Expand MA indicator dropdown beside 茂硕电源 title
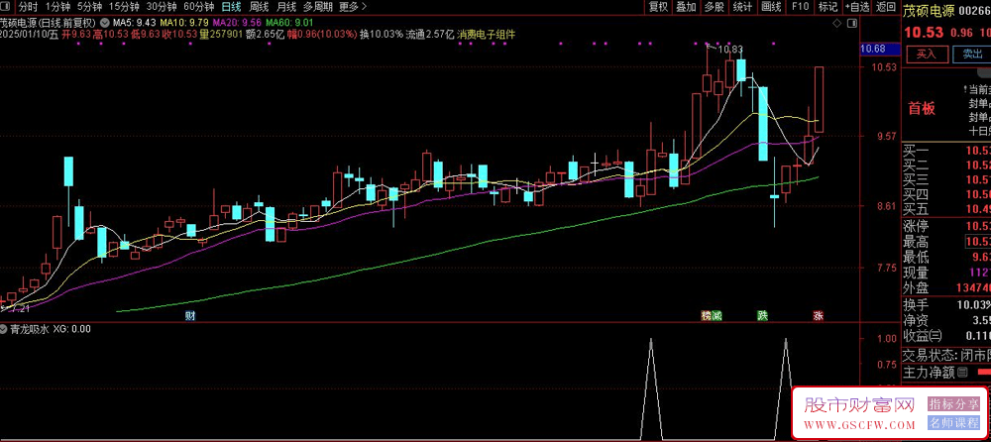 coord(104,23)
